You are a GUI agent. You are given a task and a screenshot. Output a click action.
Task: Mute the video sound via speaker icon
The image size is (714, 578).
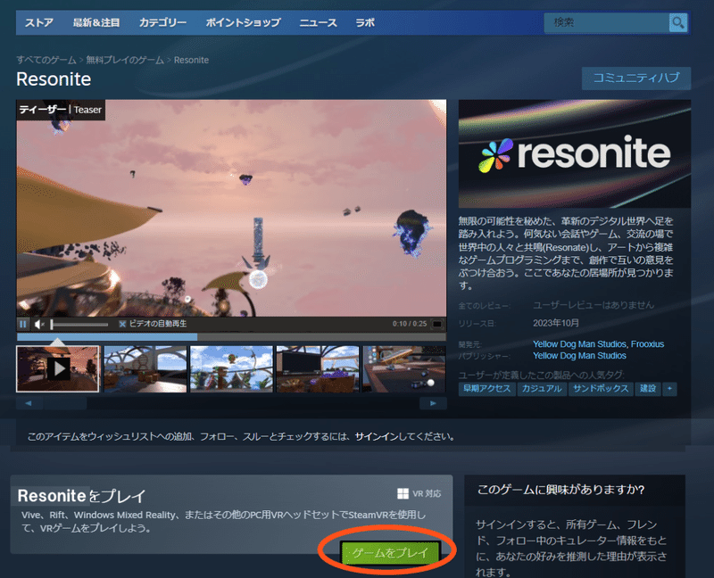[39, 324]
